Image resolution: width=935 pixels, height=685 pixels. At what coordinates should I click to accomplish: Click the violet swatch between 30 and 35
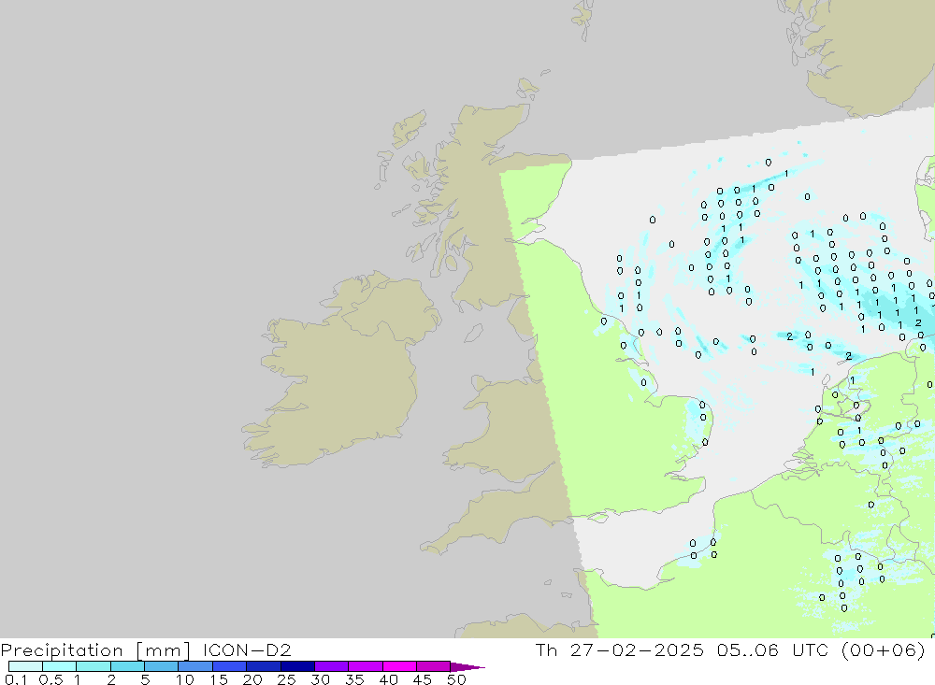pos(332,666)
